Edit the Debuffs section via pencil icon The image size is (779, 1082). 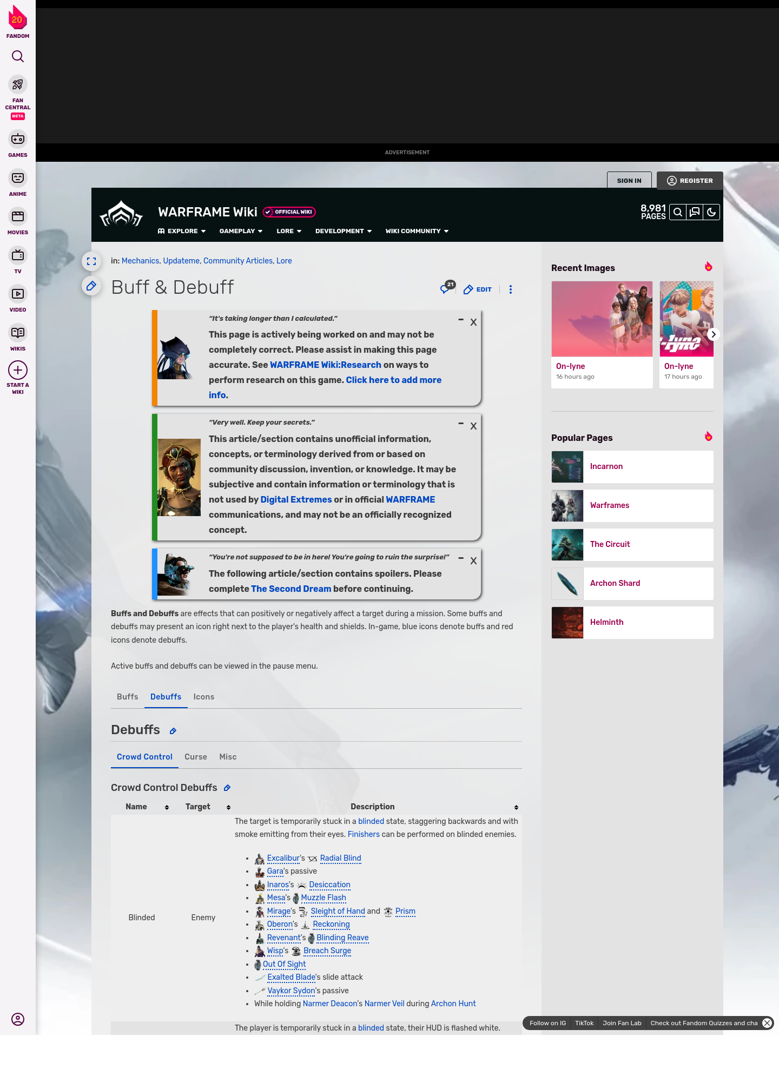173,731
